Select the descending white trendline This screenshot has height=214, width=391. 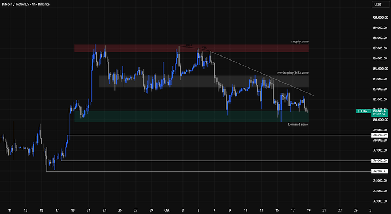click(x=262, y=73)
